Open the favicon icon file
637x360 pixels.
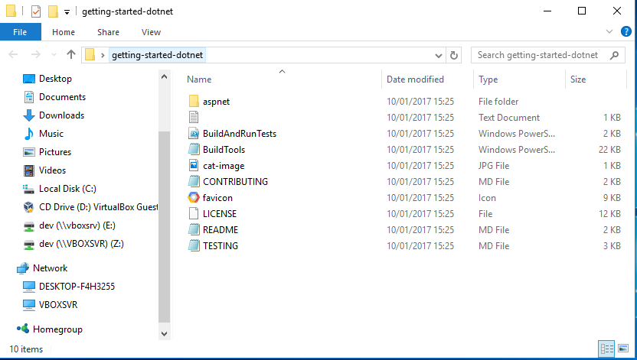[x=217, y=197]
